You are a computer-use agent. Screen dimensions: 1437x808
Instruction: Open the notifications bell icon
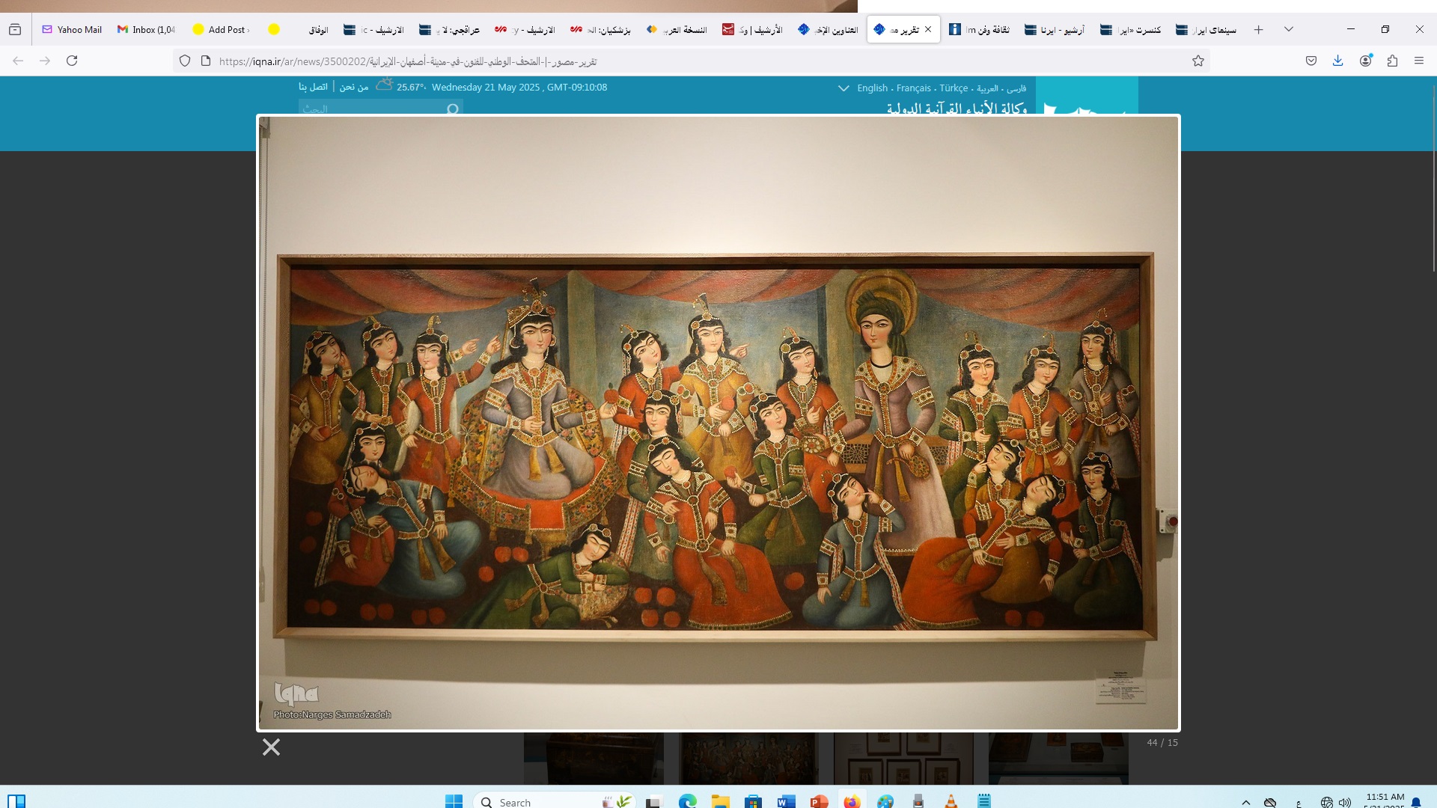pos(1416,802)
